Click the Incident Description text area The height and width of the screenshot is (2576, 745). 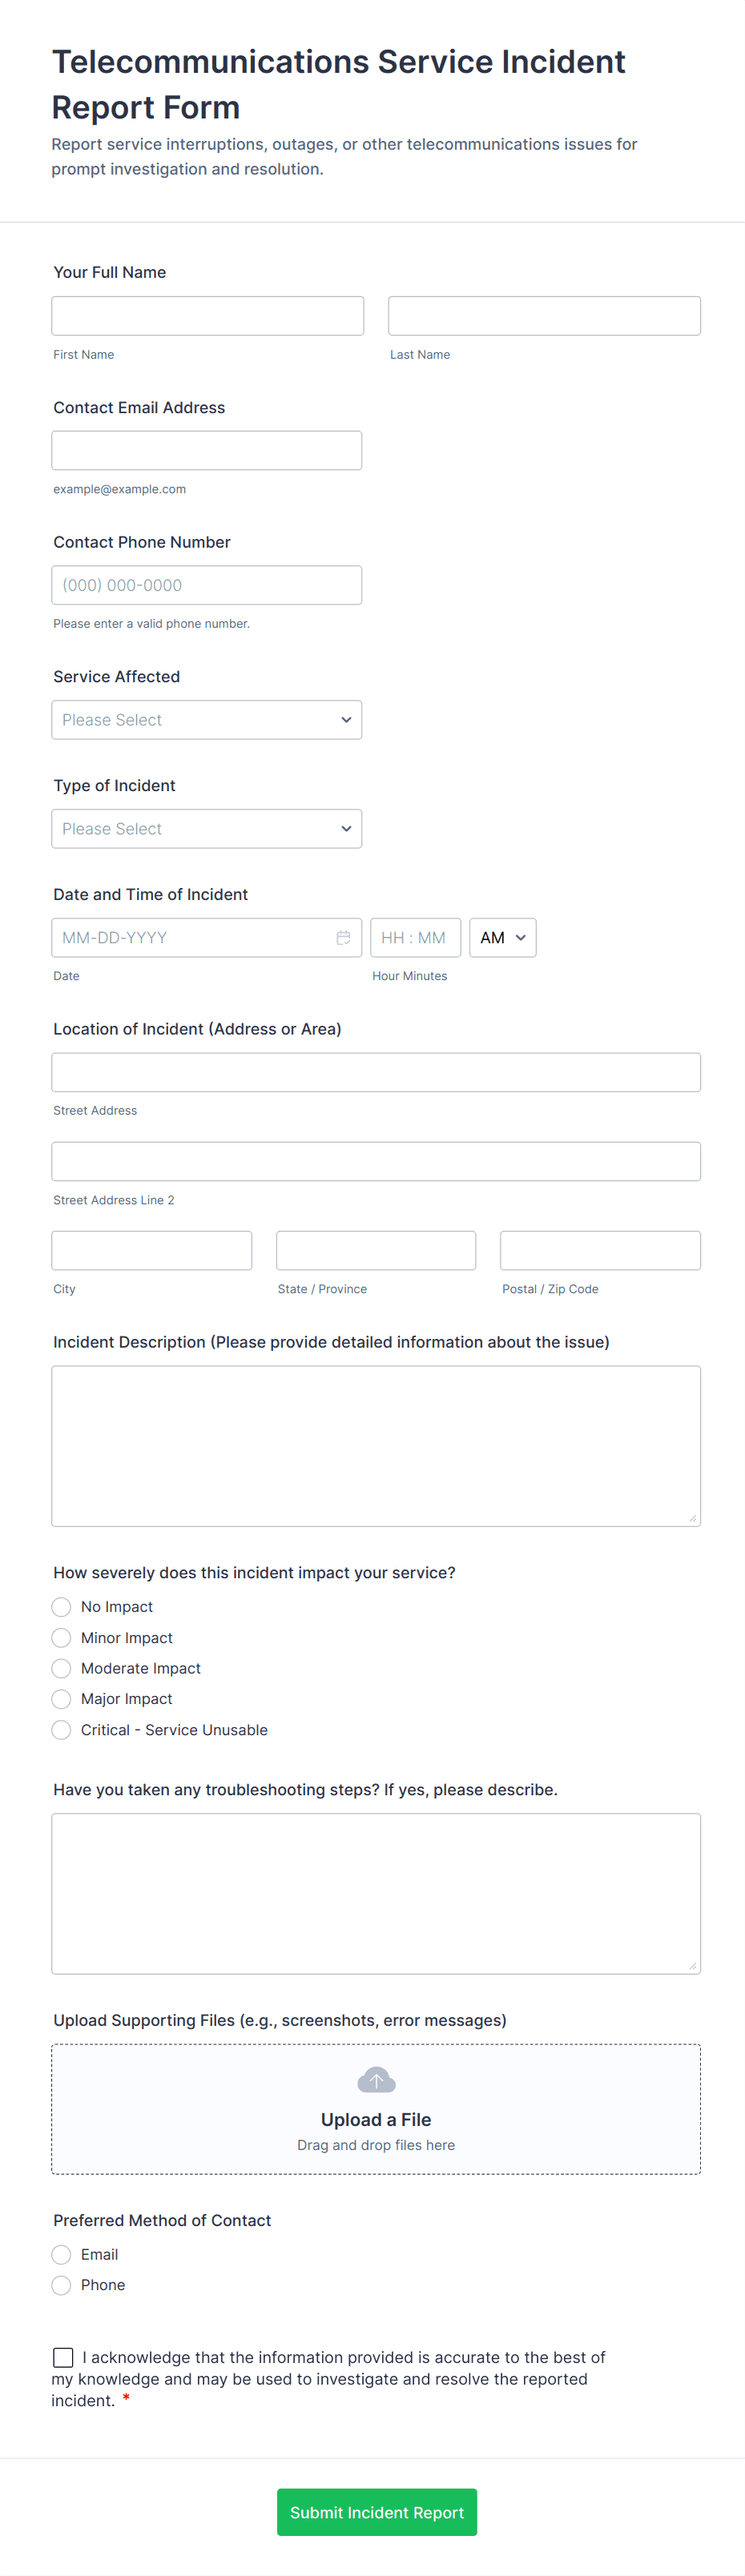pos(376,1445)
